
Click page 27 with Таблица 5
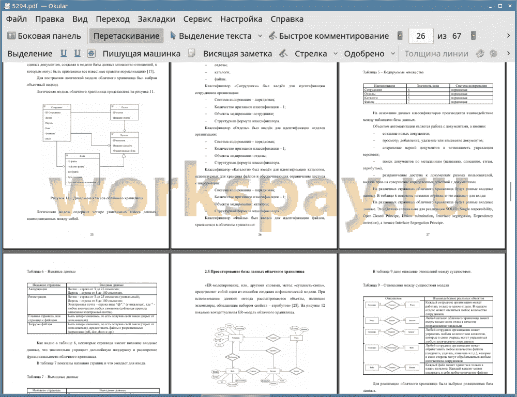[x=422, y=155]
